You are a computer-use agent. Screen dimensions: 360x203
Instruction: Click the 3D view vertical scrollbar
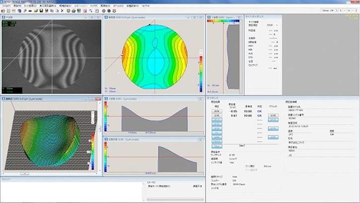(x=100, y=137)
